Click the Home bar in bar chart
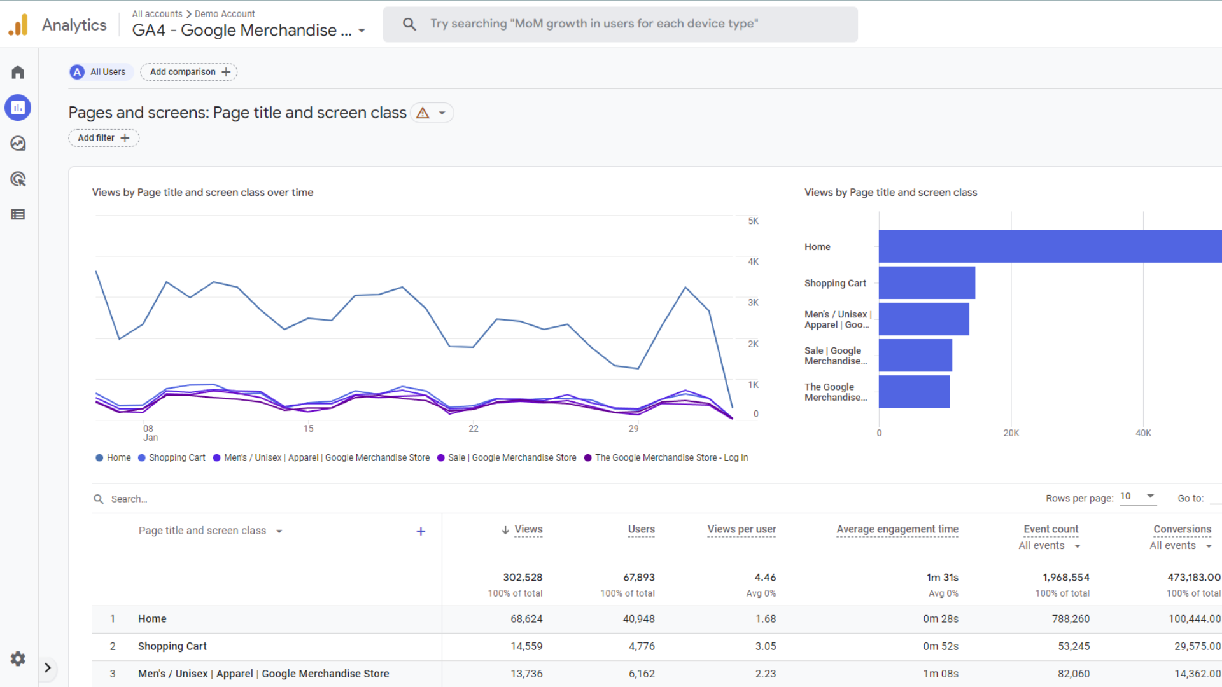Image resolution: width=1222 pixels, height=687 pixels. coord(1050,246)
